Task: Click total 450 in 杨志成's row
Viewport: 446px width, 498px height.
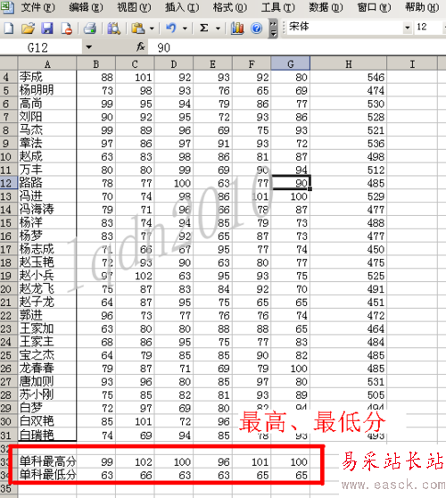Action: 349,249
